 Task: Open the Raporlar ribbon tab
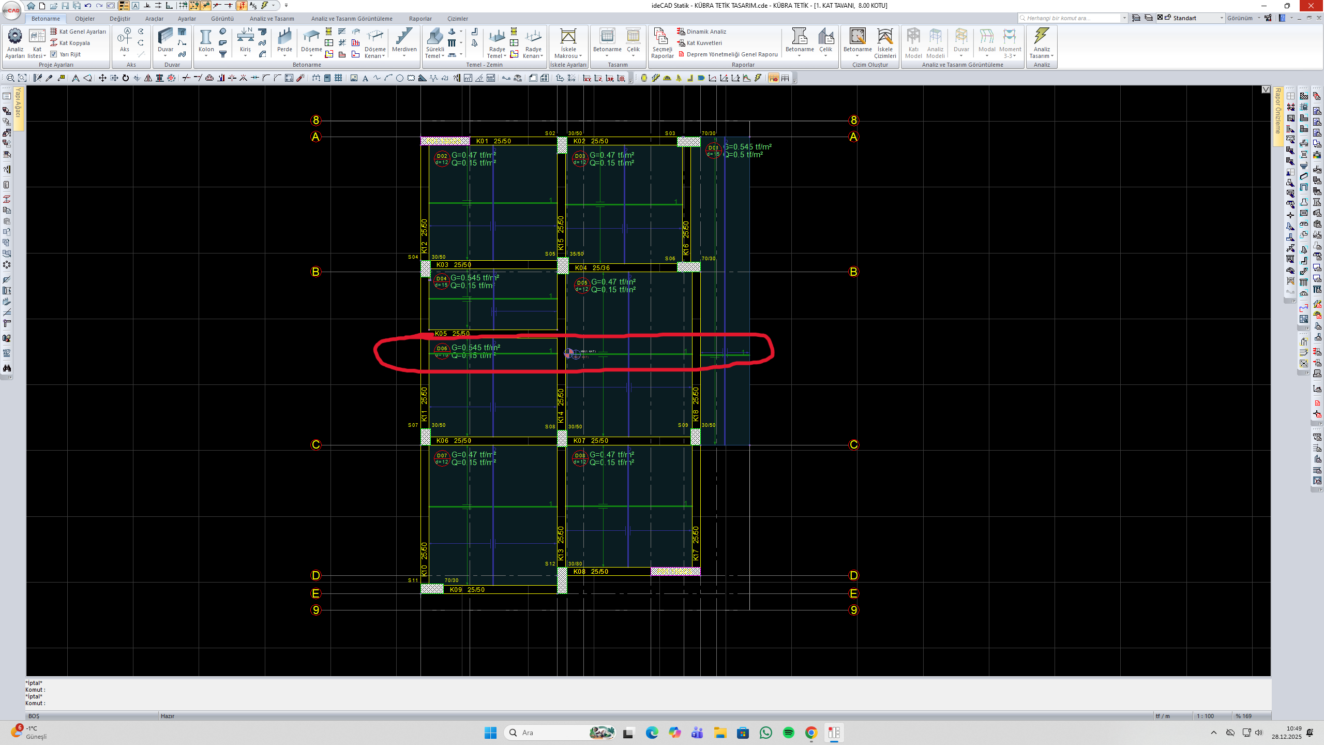coord(420,19)
